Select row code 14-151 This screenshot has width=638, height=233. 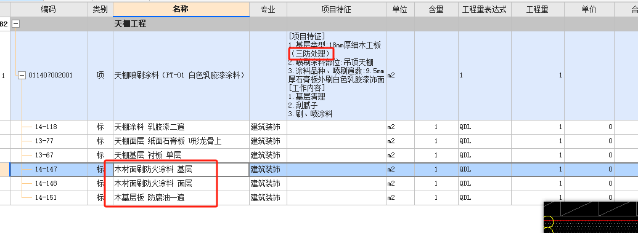[46, 198]
